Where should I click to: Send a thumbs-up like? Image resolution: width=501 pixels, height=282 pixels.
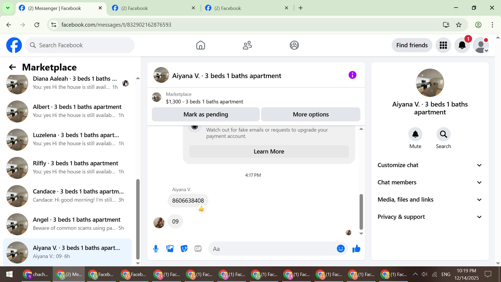[356, 249]
